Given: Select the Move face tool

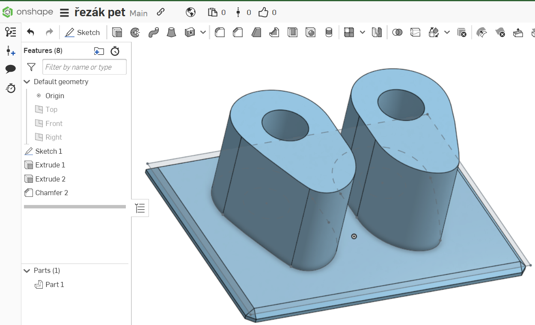Looking at the screenshot, I should pyautogui.click(x=518, y=32).
